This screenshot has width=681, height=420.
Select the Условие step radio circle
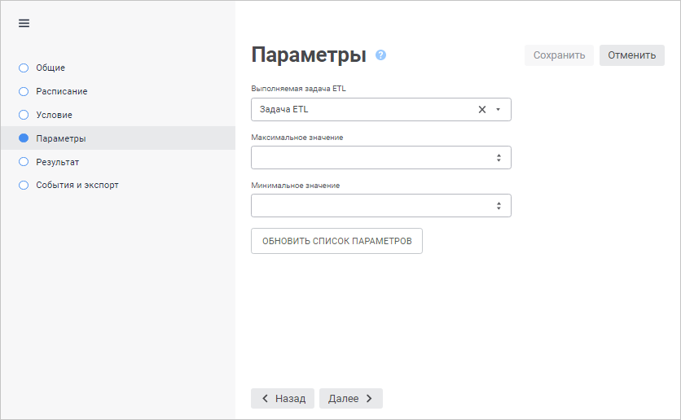click(24, 115)
